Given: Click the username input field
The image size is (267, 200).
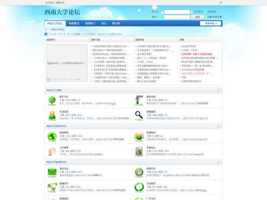Looking at the screenshot, I should (x=177, y=12).
